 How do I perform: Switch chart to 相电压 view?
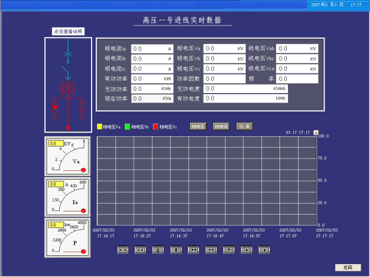coord(198,127)
